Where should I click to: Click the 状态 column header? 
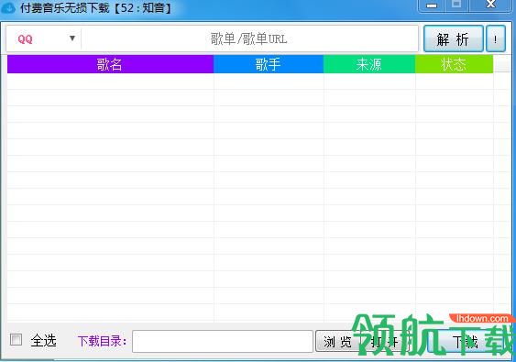(454, 64)
